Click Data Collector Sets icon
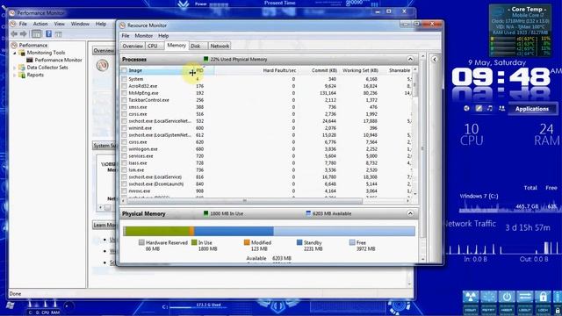 [x=22, y=68]
